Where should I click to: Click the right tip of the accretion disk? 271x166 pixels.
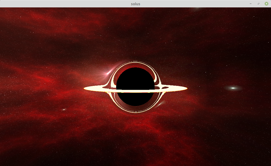point(187,89)
